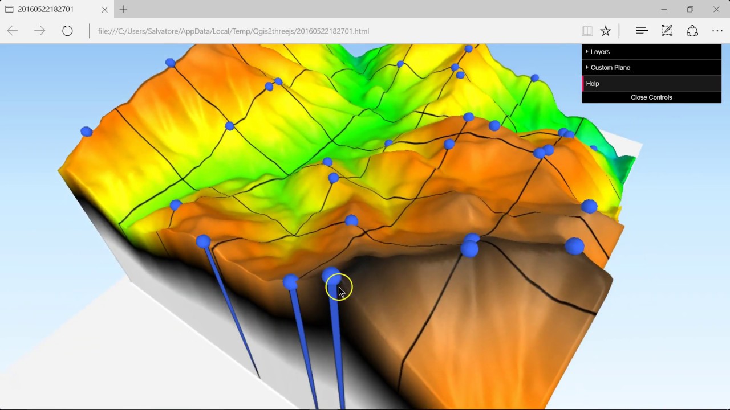This screenshot has height=410, width=730.
Task: Focus the address bar file URL
Action: [x=233, y=31]
